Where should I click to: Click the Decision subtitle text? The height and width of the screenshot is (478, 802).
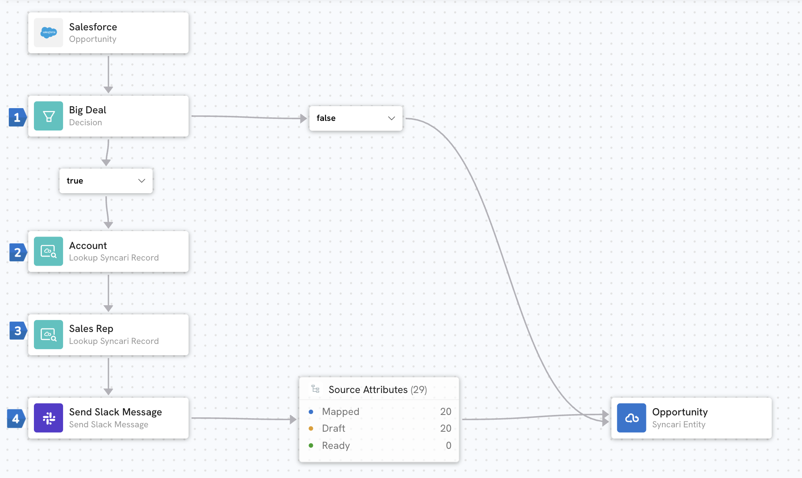coord(85,122)
